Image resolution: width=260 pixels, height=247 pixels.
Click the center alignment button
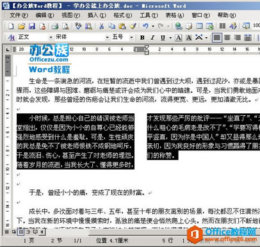pyautogui.click(x=227, y=38)
